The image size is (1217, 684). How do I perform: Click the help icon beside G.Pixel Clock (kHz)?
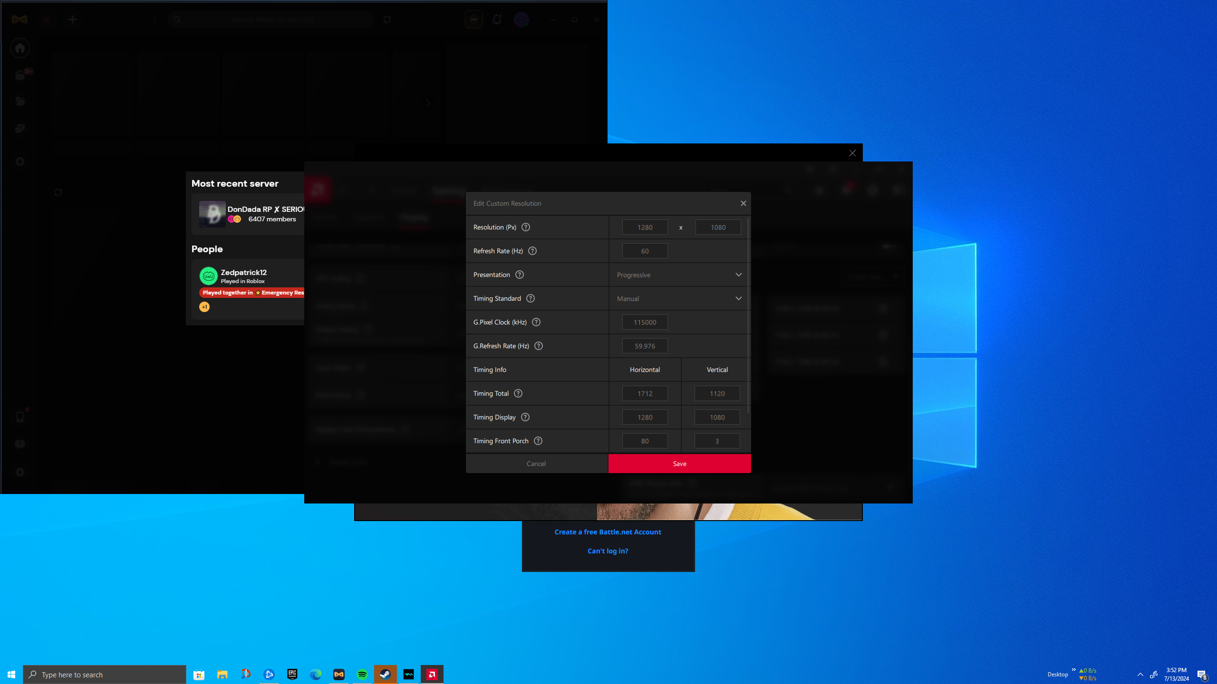536,322
